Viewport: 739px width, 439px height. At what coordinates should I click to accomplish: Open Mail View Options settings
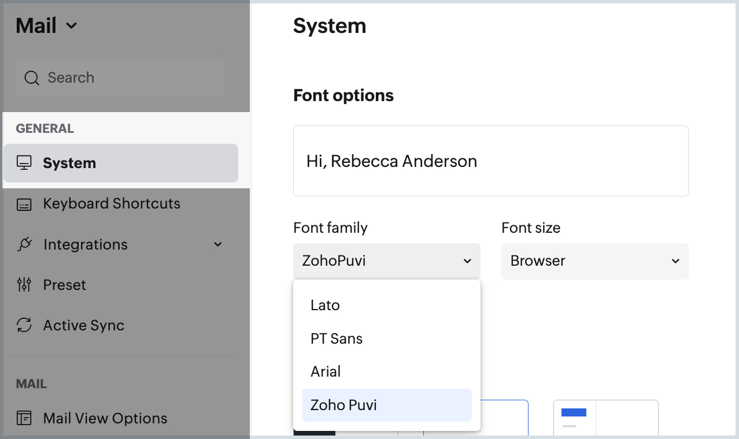pyautogui.click(x=105, y=418)
